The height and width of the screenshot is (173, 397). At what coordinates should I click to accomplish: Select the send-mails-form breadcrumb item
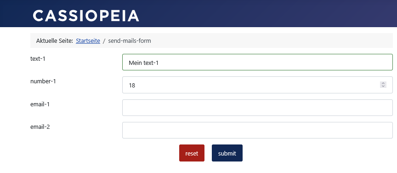(130, 40)
